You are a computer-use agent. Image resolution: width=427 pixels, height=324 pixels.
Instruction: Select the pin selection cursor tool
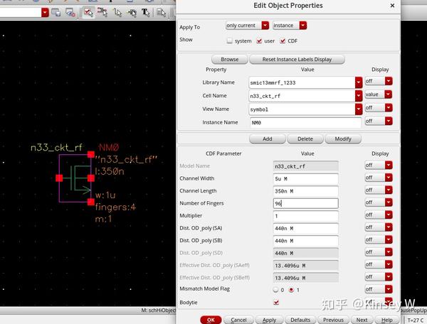132,13
